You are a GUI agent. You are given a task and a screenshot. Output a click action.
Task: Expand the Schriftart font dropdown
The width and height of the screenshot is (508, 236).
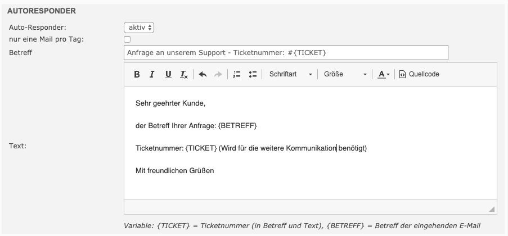coord(290,74)
